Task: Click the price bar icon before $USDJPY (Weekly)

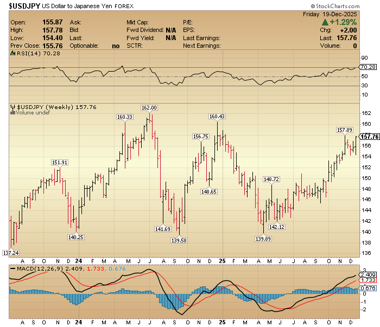Action: pos(12,107)
